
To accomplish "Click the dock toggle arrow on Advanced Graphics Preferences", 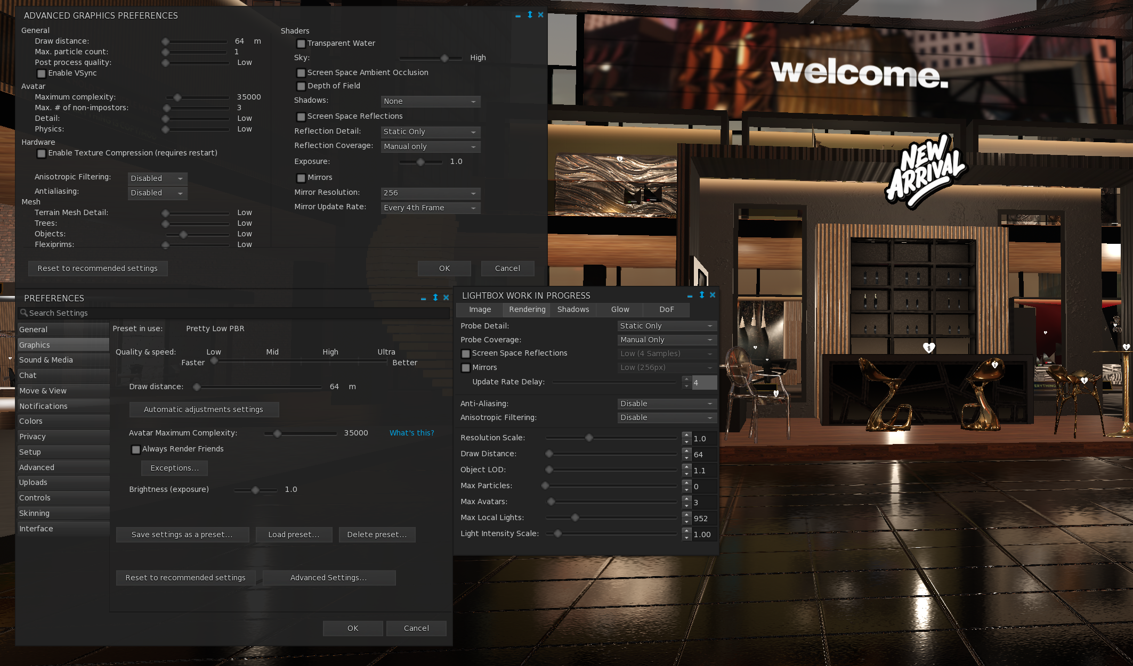I will coord(530,15).
